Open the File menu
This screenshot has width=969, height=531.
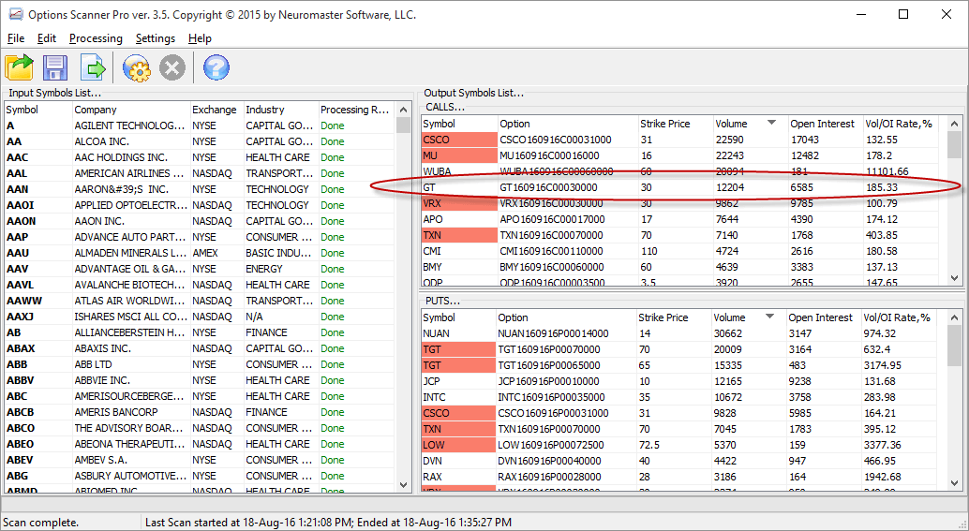[16, 38]
